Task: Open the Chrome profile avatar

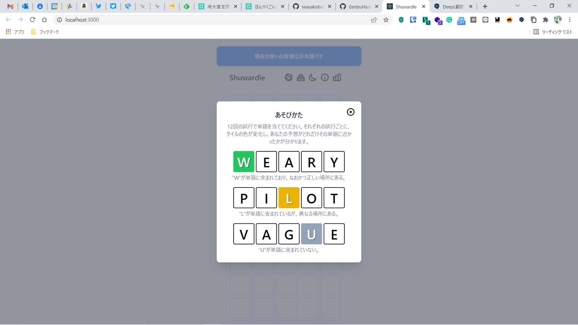Action: tap(558, 20)
